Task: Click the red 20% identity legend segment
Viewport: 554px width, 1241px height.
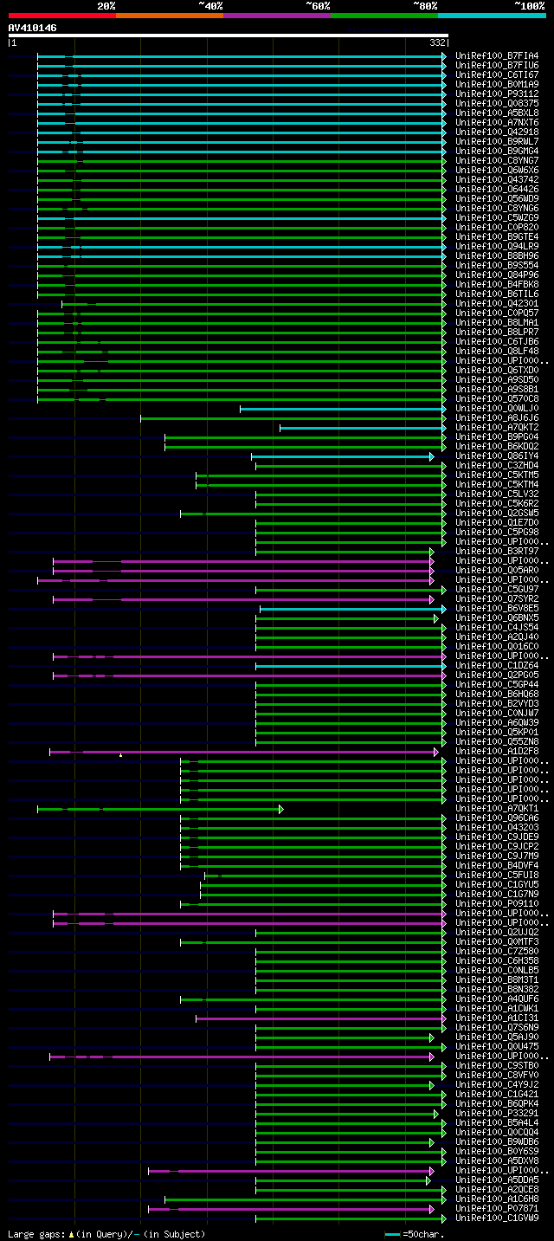Action: [62, 15]
